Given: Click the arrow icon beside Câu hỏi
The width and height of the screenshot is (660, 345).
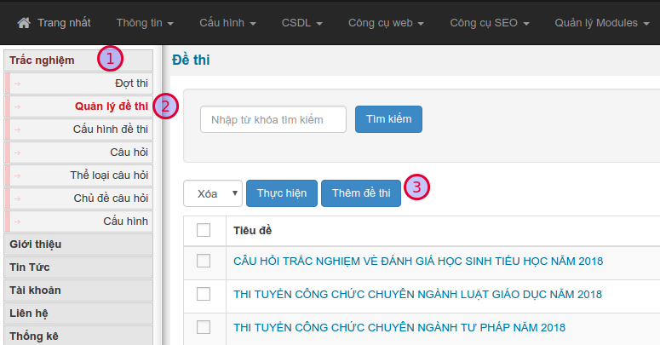Looking at the screenshot, I should pos(18,152).
